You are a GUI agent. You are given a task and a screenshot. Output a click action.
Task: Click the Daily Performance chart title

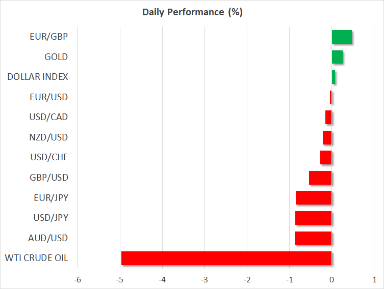pyautogui.click(x=192, y=12)
